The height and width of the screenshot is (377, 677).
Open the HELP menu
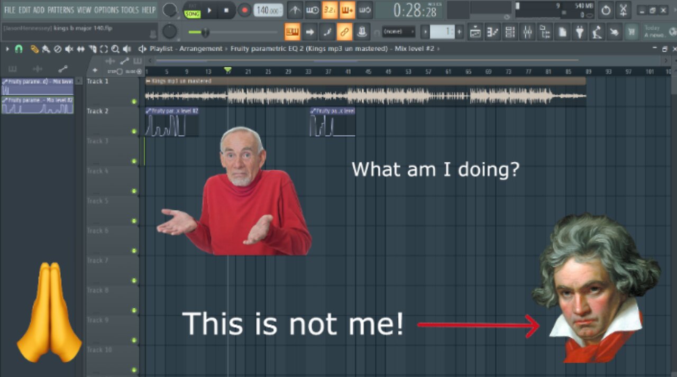coord(149,10)
